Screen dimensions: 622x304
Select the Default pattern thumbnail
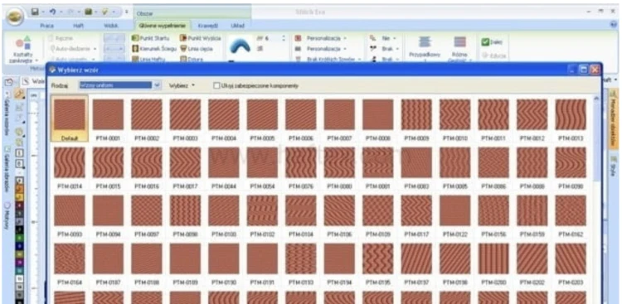(x=70, y=119)
